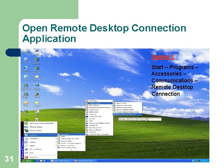Expand the Settings submenu arrow
Viewport: 224px width, 168px height.
[x=56, y=142]
